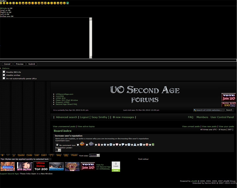Click the green smiley at end of Smilies row
Screen dimensions: 237x188
(x=68, y=3)
